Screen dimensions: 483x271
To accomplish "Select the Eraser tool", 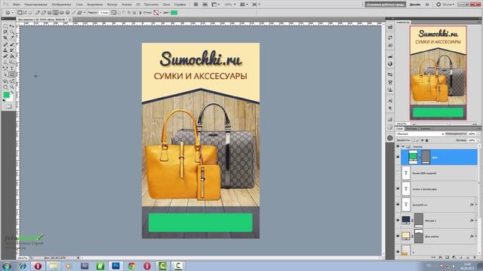I will [x=5, y=56].
